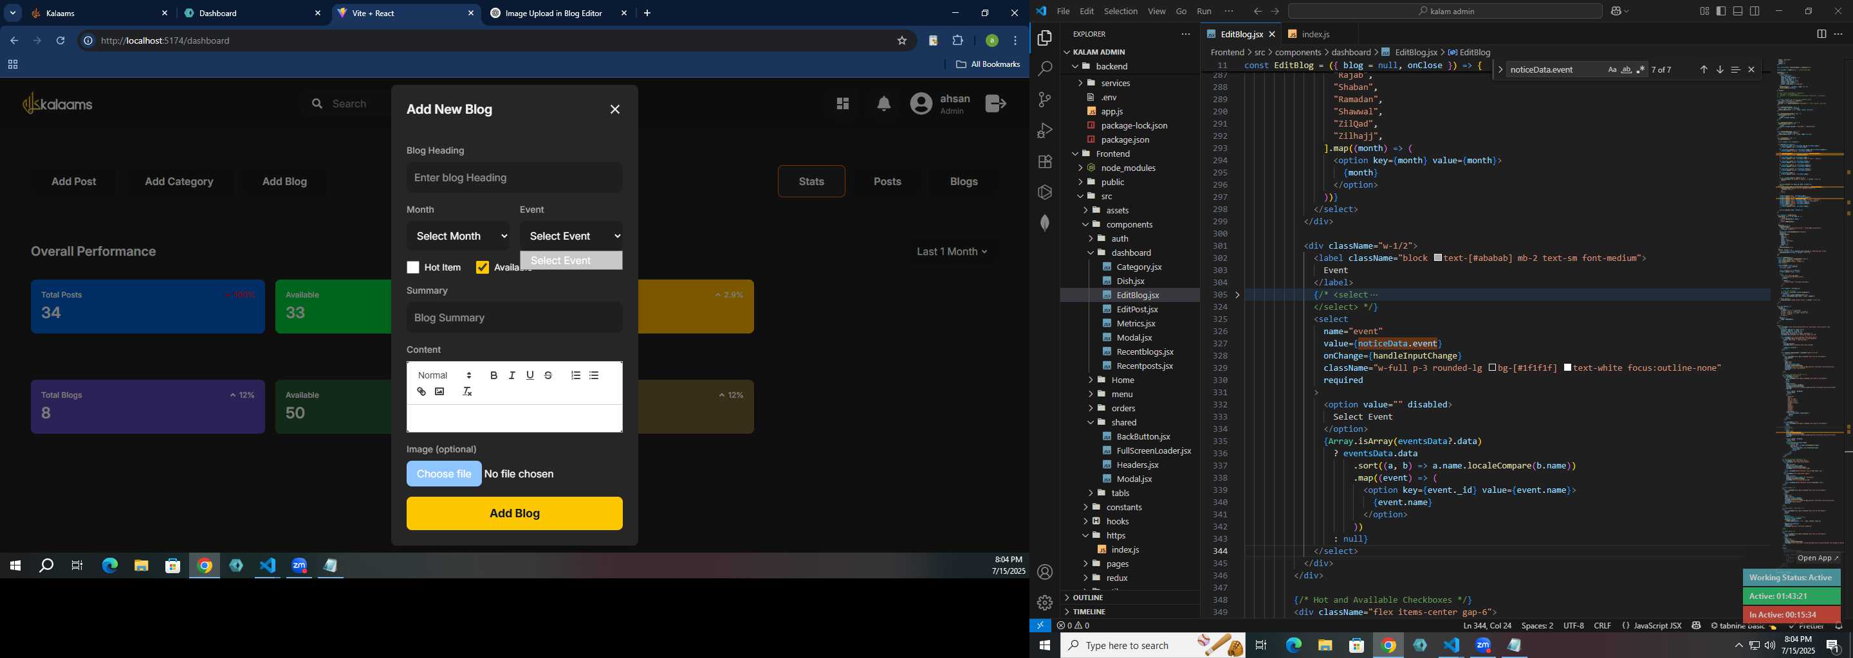Open Last 1 Month period dropdown
Viewport: 1853px width, 658px height.
coord(952,251)
